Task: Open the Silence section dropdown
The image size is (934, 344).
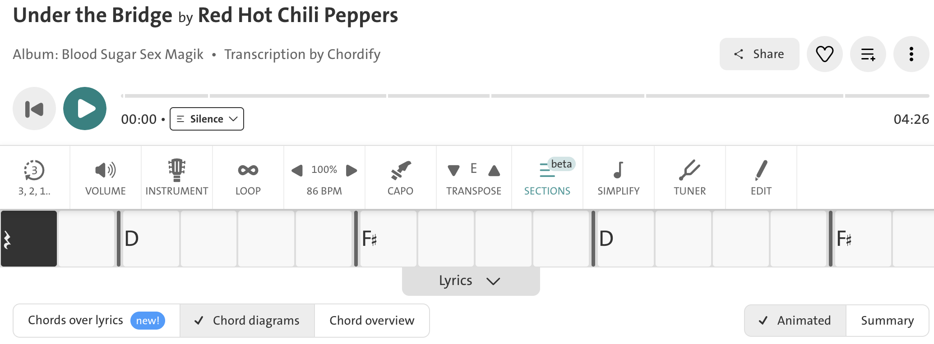Action: (207, 119)
